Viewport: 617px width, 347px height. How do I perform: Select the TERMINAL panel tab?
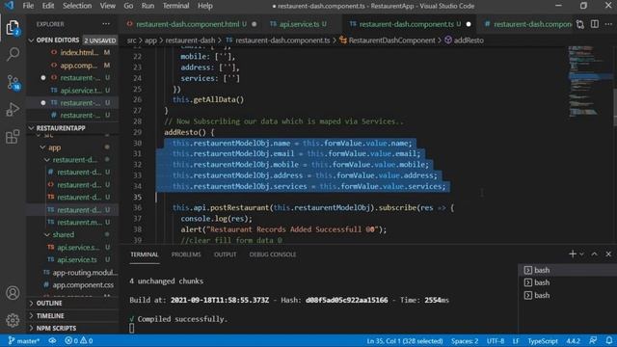coord(144,254)
